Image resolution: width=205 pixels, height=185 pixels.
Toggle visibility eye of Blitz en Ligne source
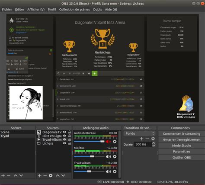pyautogui.click(x=64, y=136)
